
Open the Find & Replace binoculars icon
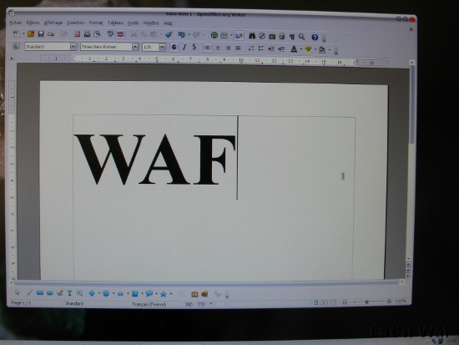(252, 36)
